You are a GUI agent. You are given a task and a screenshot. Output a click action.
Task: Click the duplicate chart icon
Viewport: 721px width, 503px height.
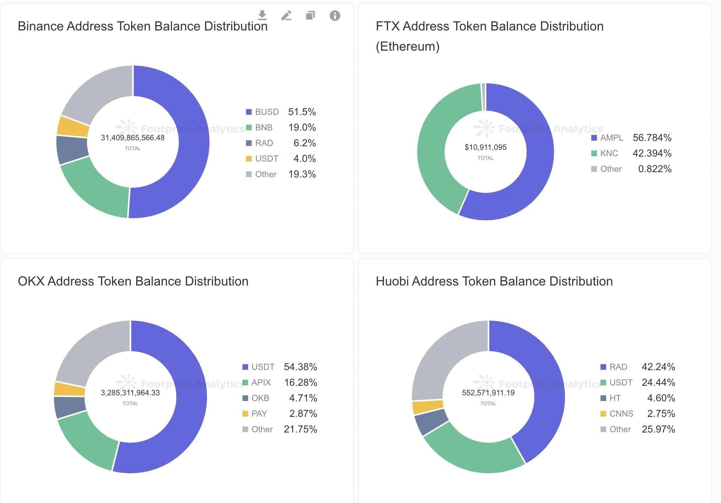(310, 15)
